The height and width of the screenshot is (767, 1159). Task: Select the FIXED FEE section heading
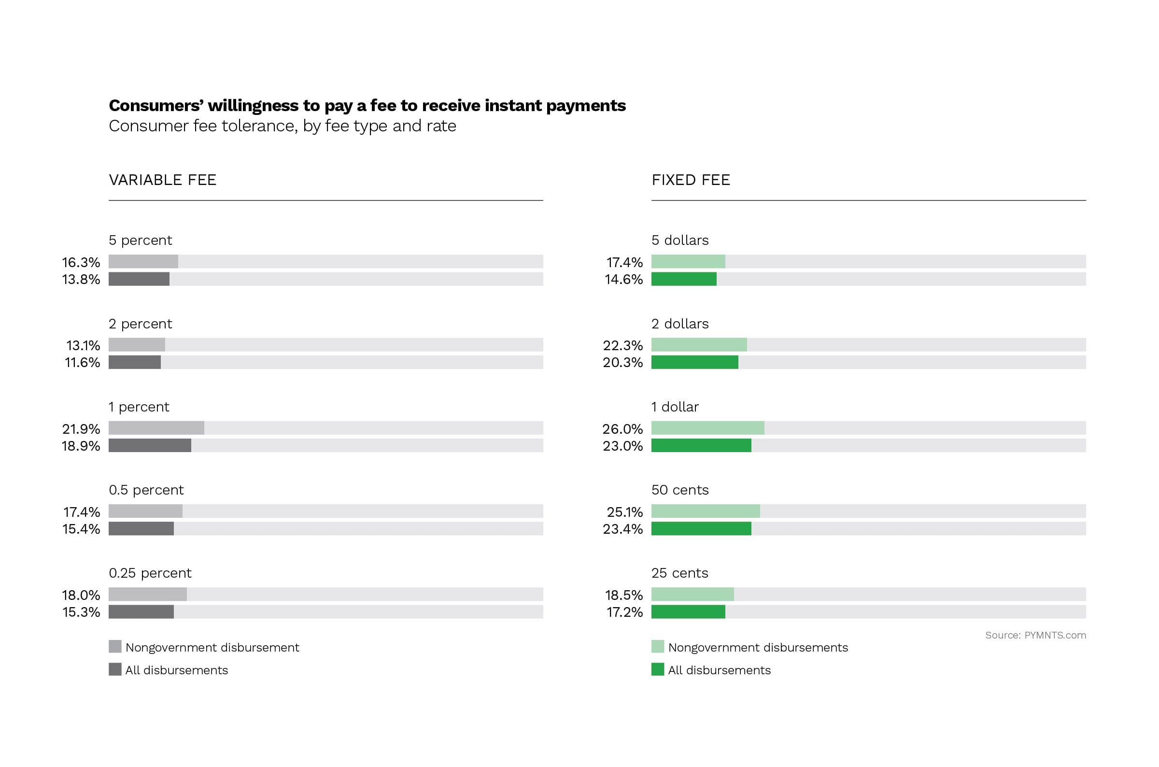click(691, 180)
